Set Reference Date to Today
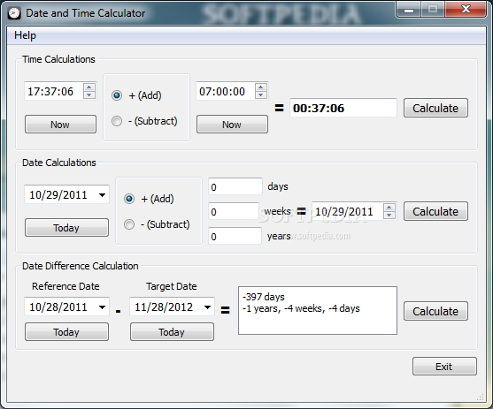493x409 pixels. click(x=66, y=332)
